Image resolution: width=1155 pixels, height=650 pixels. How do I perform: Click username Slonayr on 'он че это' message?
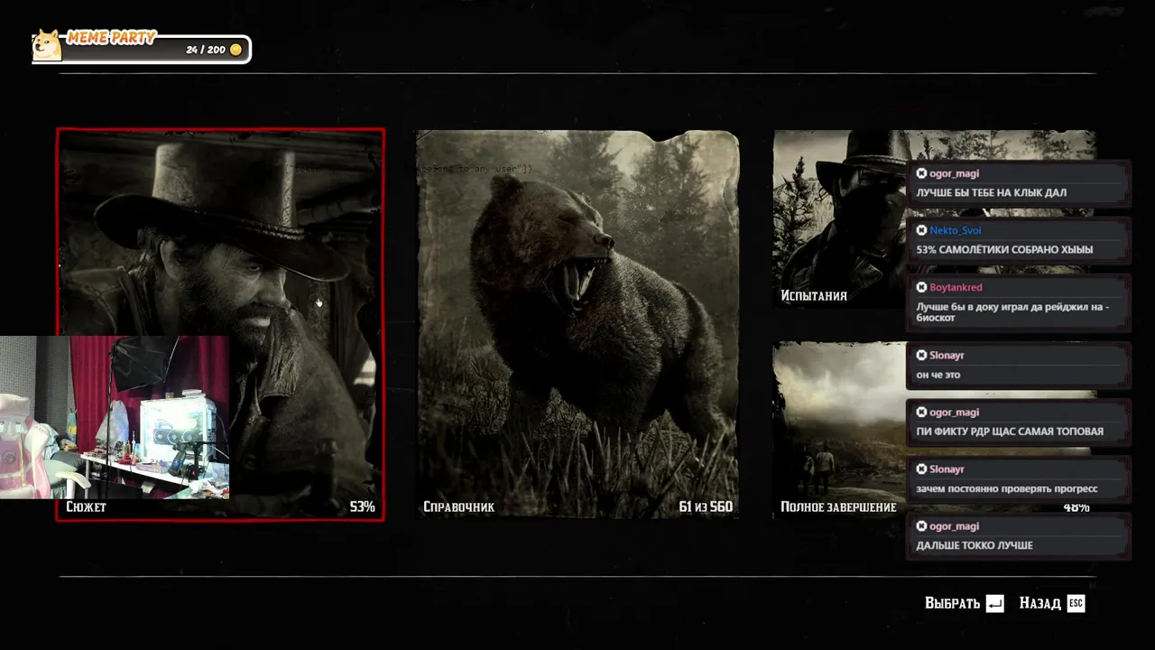pos(947,356)
